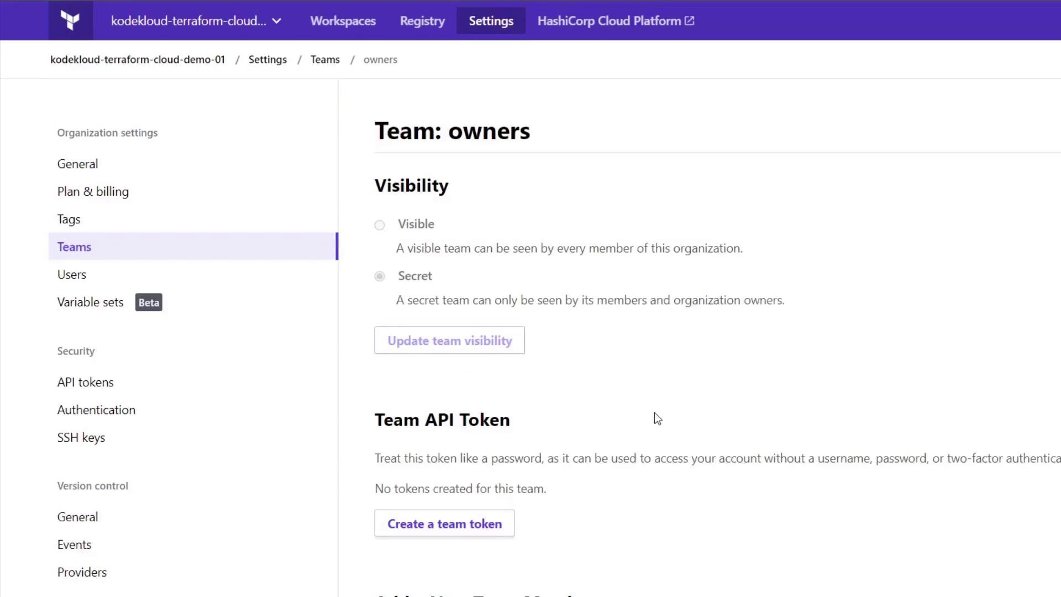Click the organization name breadcrumb link

coord(138,60)
